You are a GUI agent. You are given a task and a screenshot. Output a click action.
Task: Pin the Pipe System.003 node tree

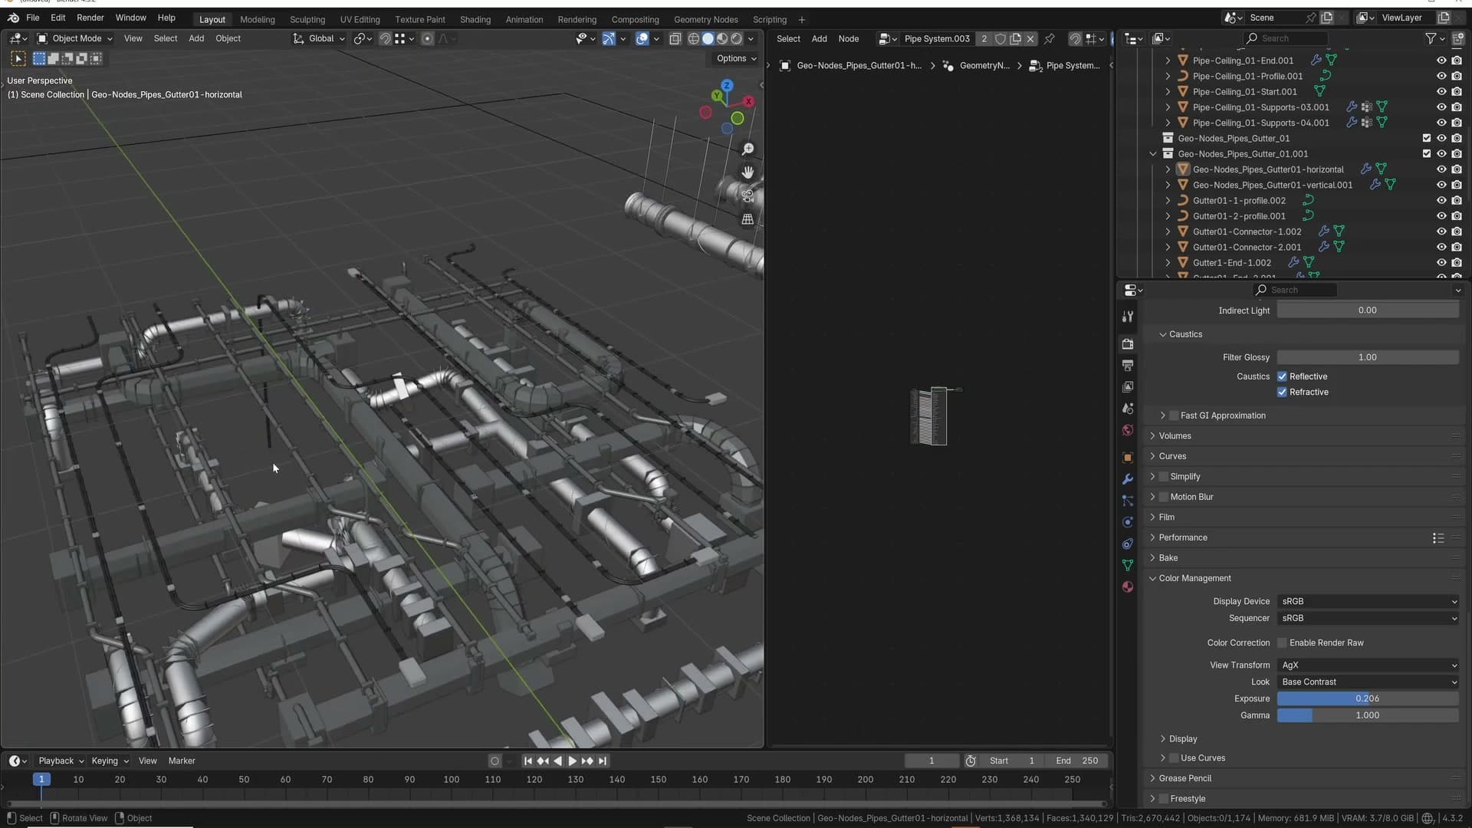(1050, 38)
